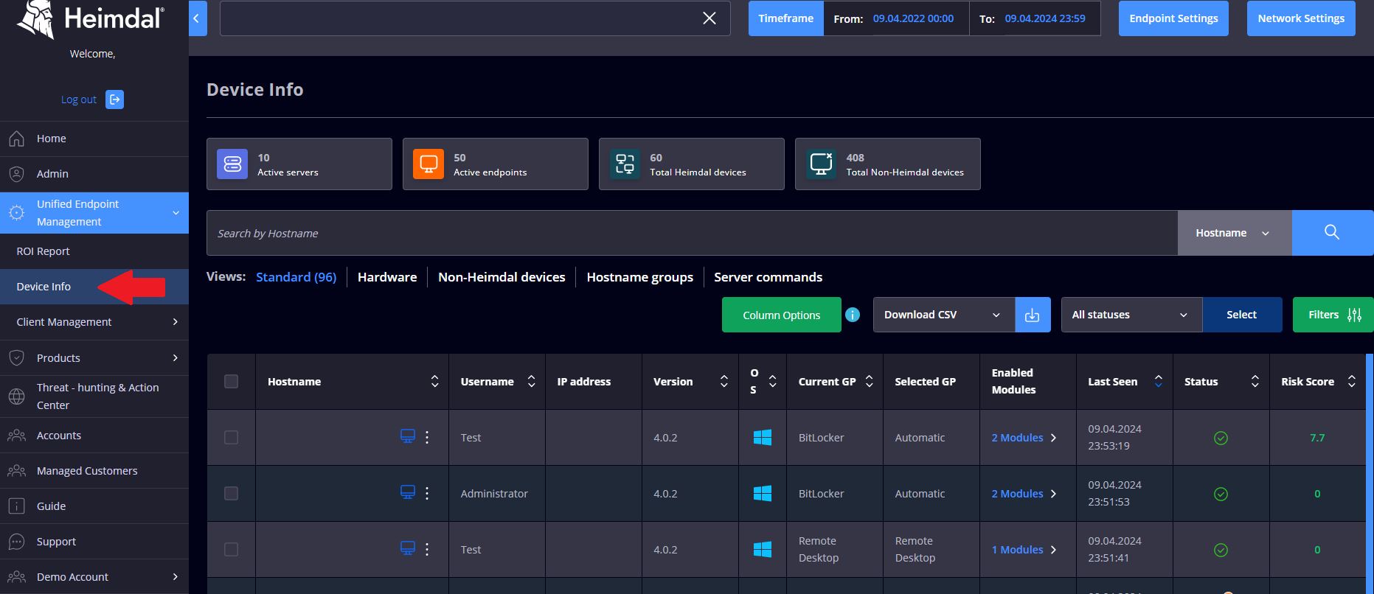Image resolution: width=1374 pixels, height=594 pixels.
Task: Open Device Info in sidebar
Action: tap(94, 287)
